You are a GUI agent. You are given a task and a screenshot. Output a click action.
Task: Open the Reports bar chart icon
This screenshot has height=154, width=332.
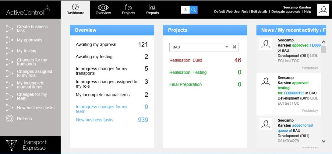[153, 7]
